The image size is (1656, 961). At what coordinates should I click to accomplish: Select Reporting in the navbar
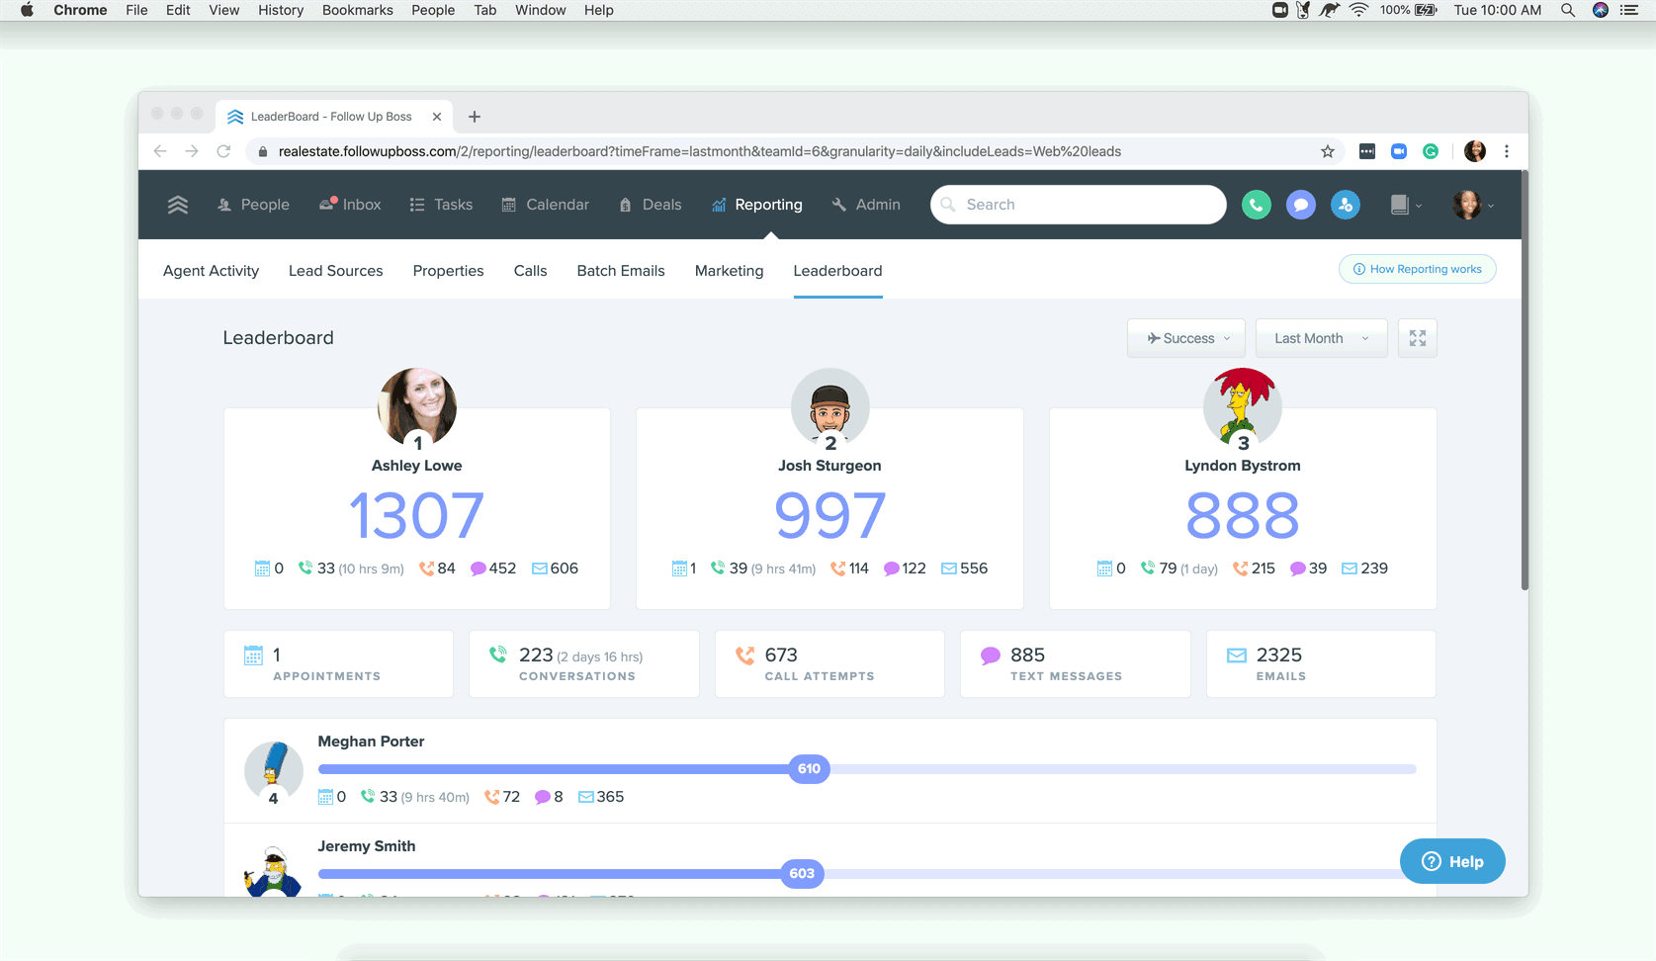(x=757, y=205)
